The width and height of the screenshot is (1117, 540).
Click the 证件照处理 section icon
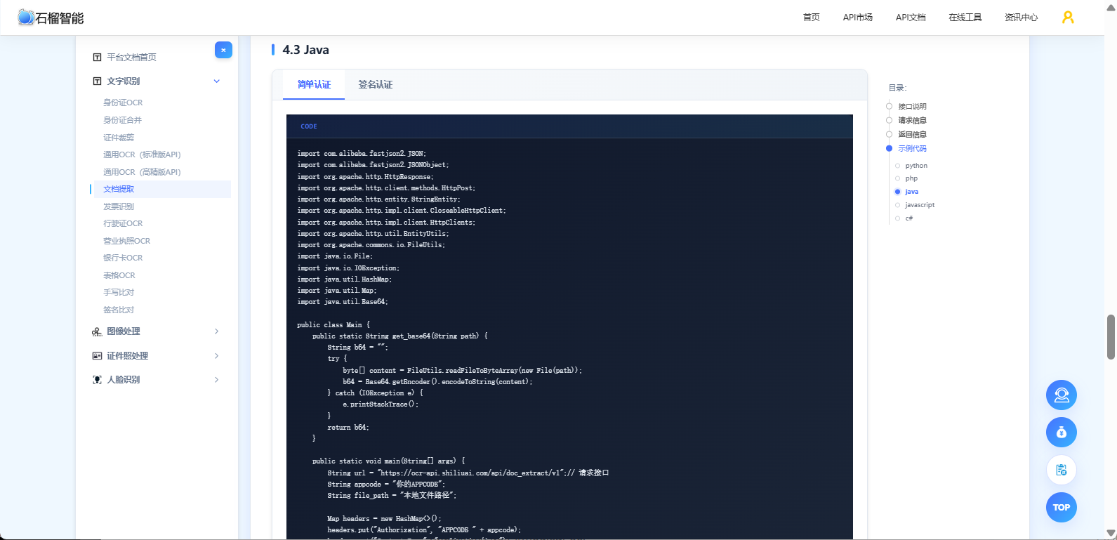coord(97,356)
